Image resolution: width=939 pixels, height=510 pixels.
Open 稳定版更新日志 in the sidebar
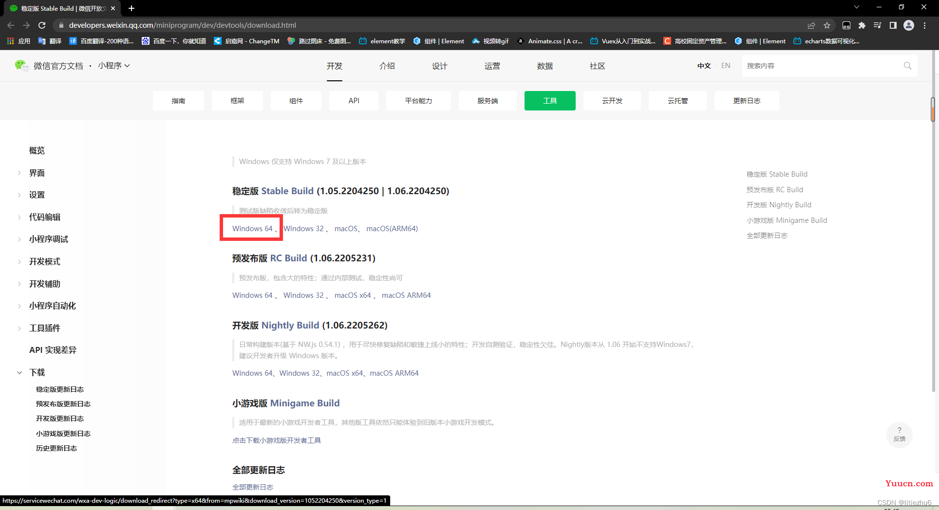point(60,389)
